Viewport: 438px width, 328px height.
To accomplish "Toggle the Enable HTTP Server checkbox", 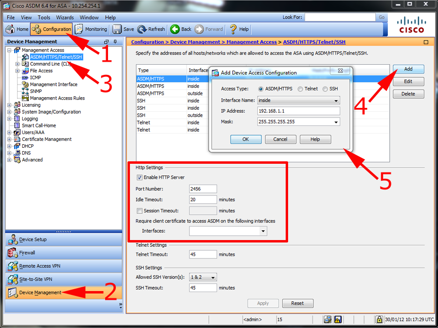I will (x=139, y=177).
